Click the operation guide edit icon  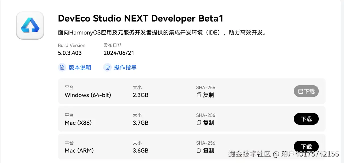point(107,68)
